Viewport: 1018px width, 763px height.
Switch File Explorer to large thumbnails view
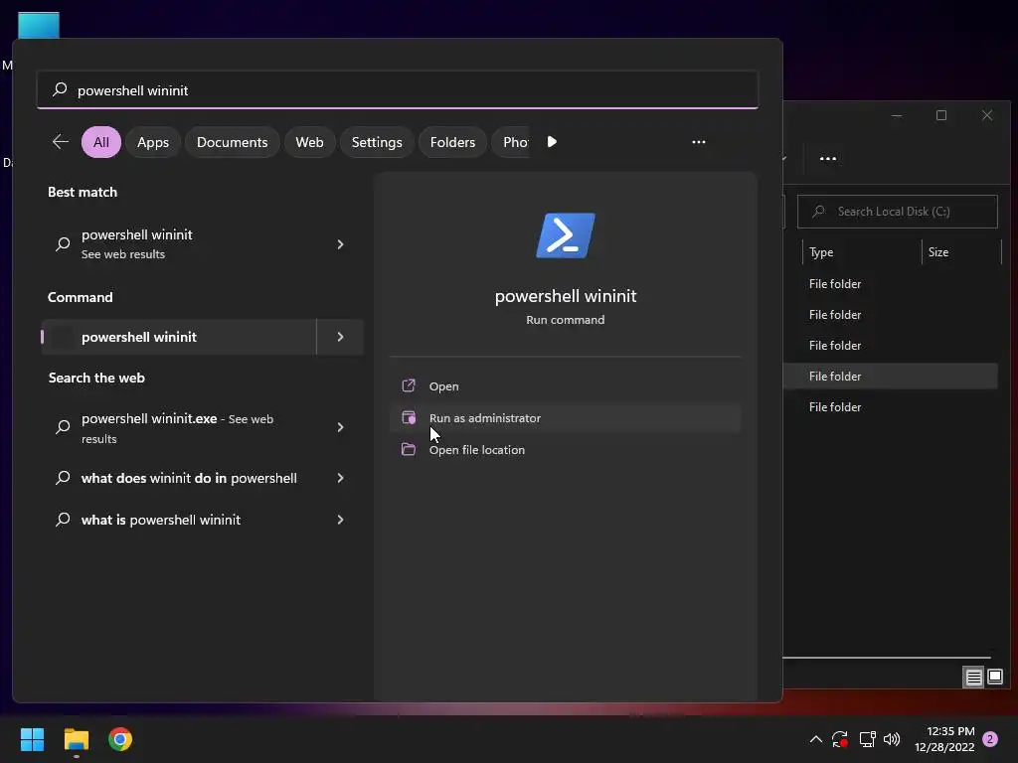pyautogui.click(x=994, y=678)
